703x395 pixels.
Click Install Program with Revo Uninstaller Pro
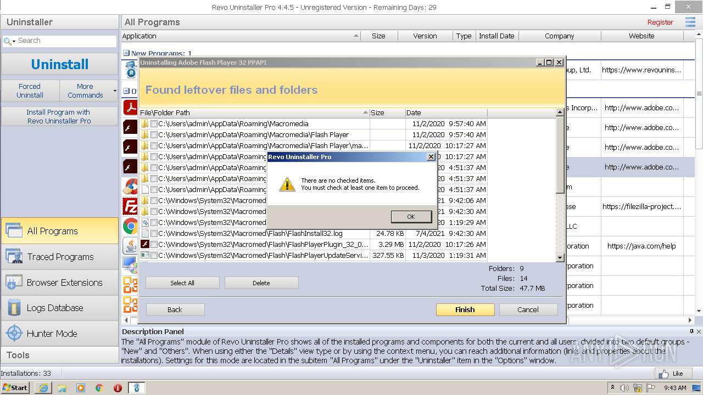pyautogui.click(x=59, y=116)
